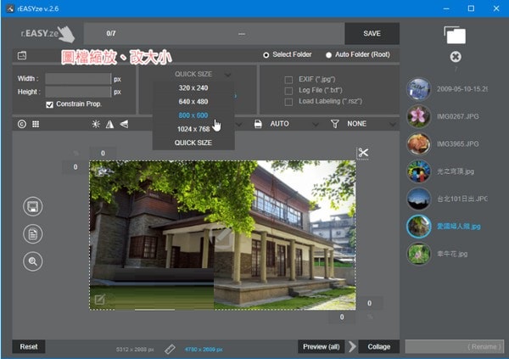
Task: Toggle Constrain Prop. checkbox
Action: pyautogui.click(x=50, y=104)
